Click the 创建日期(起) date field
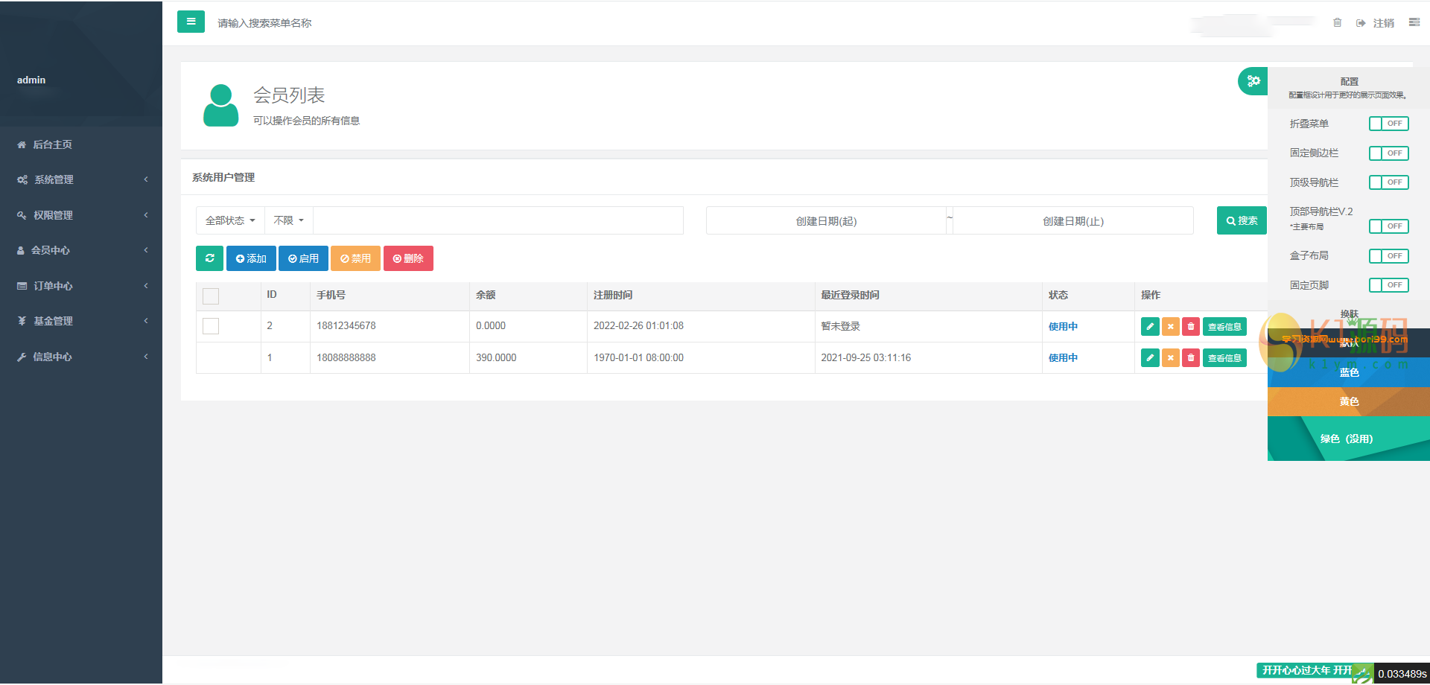The height and width of the screenshot is (685, 1430). 826,221
